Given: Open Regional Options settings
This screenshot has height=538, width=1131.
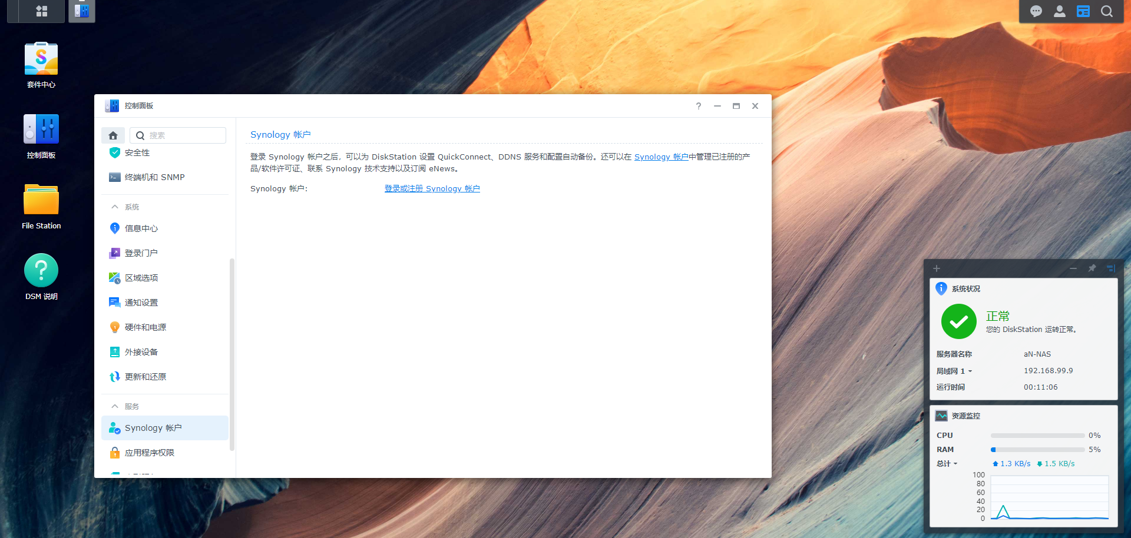Looking at the screenshot, I should coord(165,278).
